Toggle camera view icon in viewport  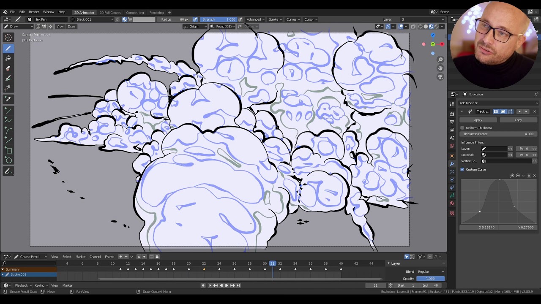click(440, 77)
